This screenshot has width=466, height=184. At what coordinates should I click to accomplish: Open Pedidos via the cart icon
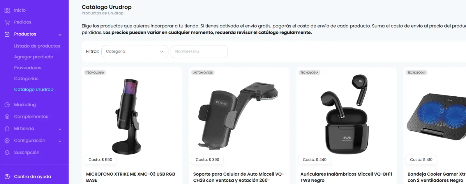coord(7,22)
